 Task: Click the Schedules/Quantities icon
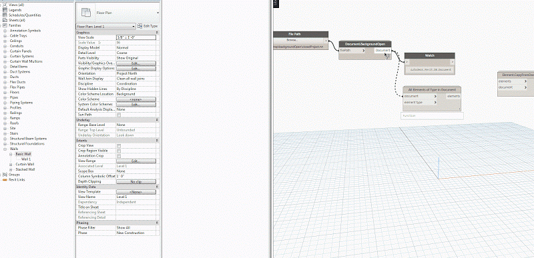(5, 15)
